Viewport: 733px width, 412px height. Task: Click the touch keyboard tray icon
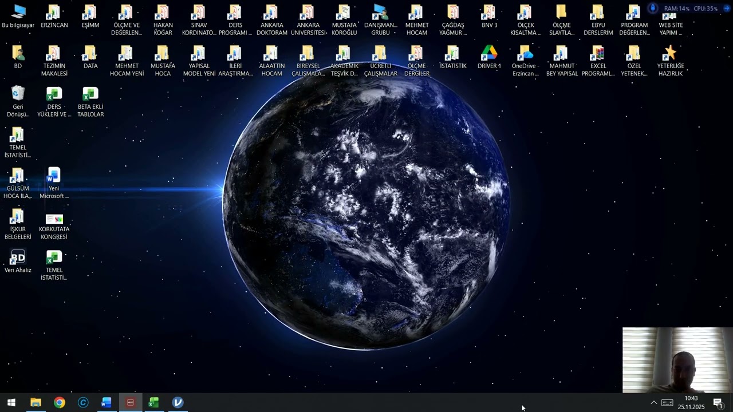click(x=667, y=403)
